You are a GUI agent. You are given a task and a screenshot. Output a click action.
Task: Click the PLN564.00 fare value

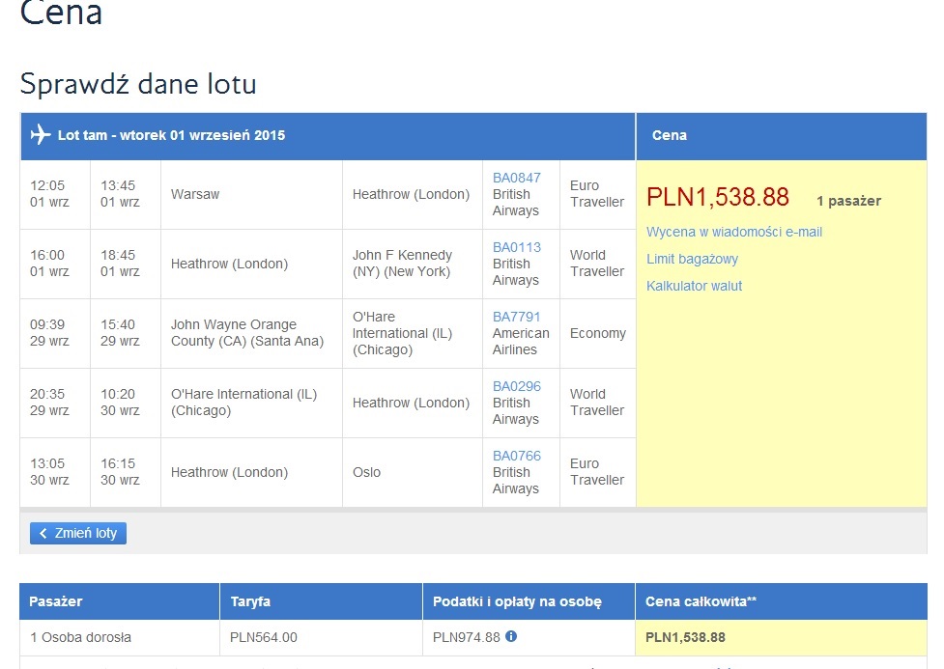264,637
